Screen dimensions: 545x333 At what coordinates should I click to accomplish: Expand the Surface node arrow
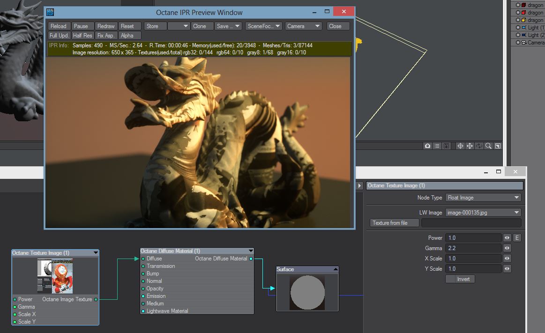[336, 269]
